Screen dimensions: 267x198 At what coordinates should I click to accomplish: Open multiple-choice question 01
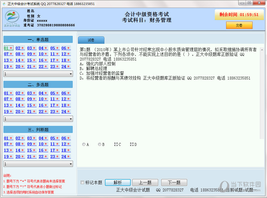pyautogui.click(x=8, y=93)
